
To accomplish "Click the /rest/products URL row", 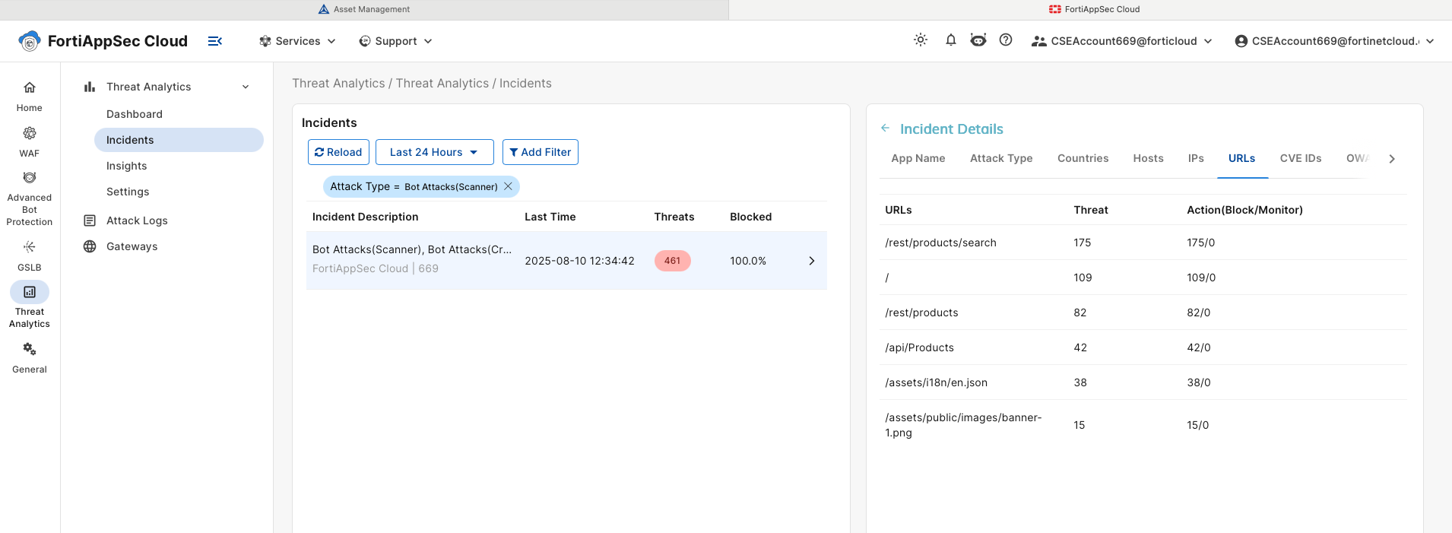I will tap(1143, 313).
